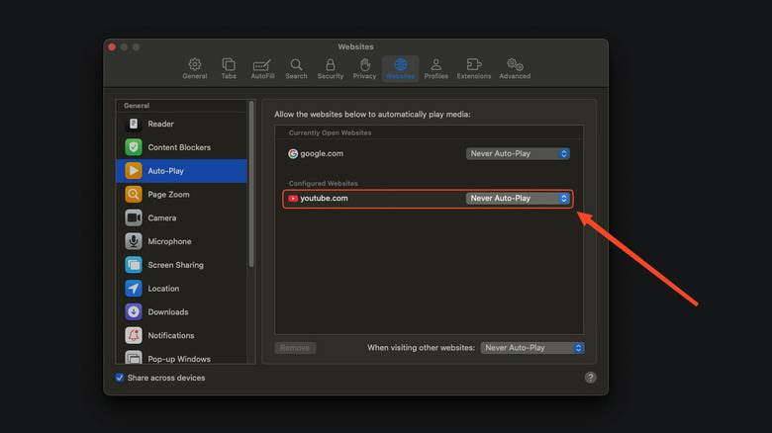772x433 pixels.
Task: Open the other websites auto-play dropdown
Action: pyautogui.click(x=532, y=348)
